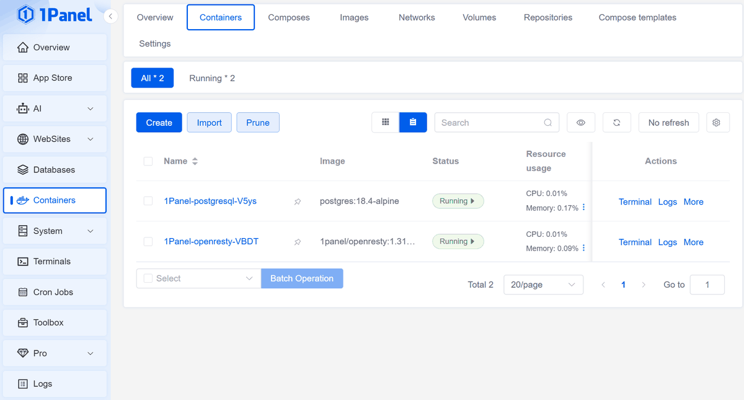Collapse the sidebar with the arrow button
This screenshot has height=400, width=744.
[110, 17]
